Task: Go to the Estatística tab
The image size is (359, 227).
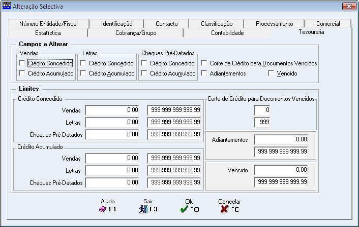Action: 48,33
